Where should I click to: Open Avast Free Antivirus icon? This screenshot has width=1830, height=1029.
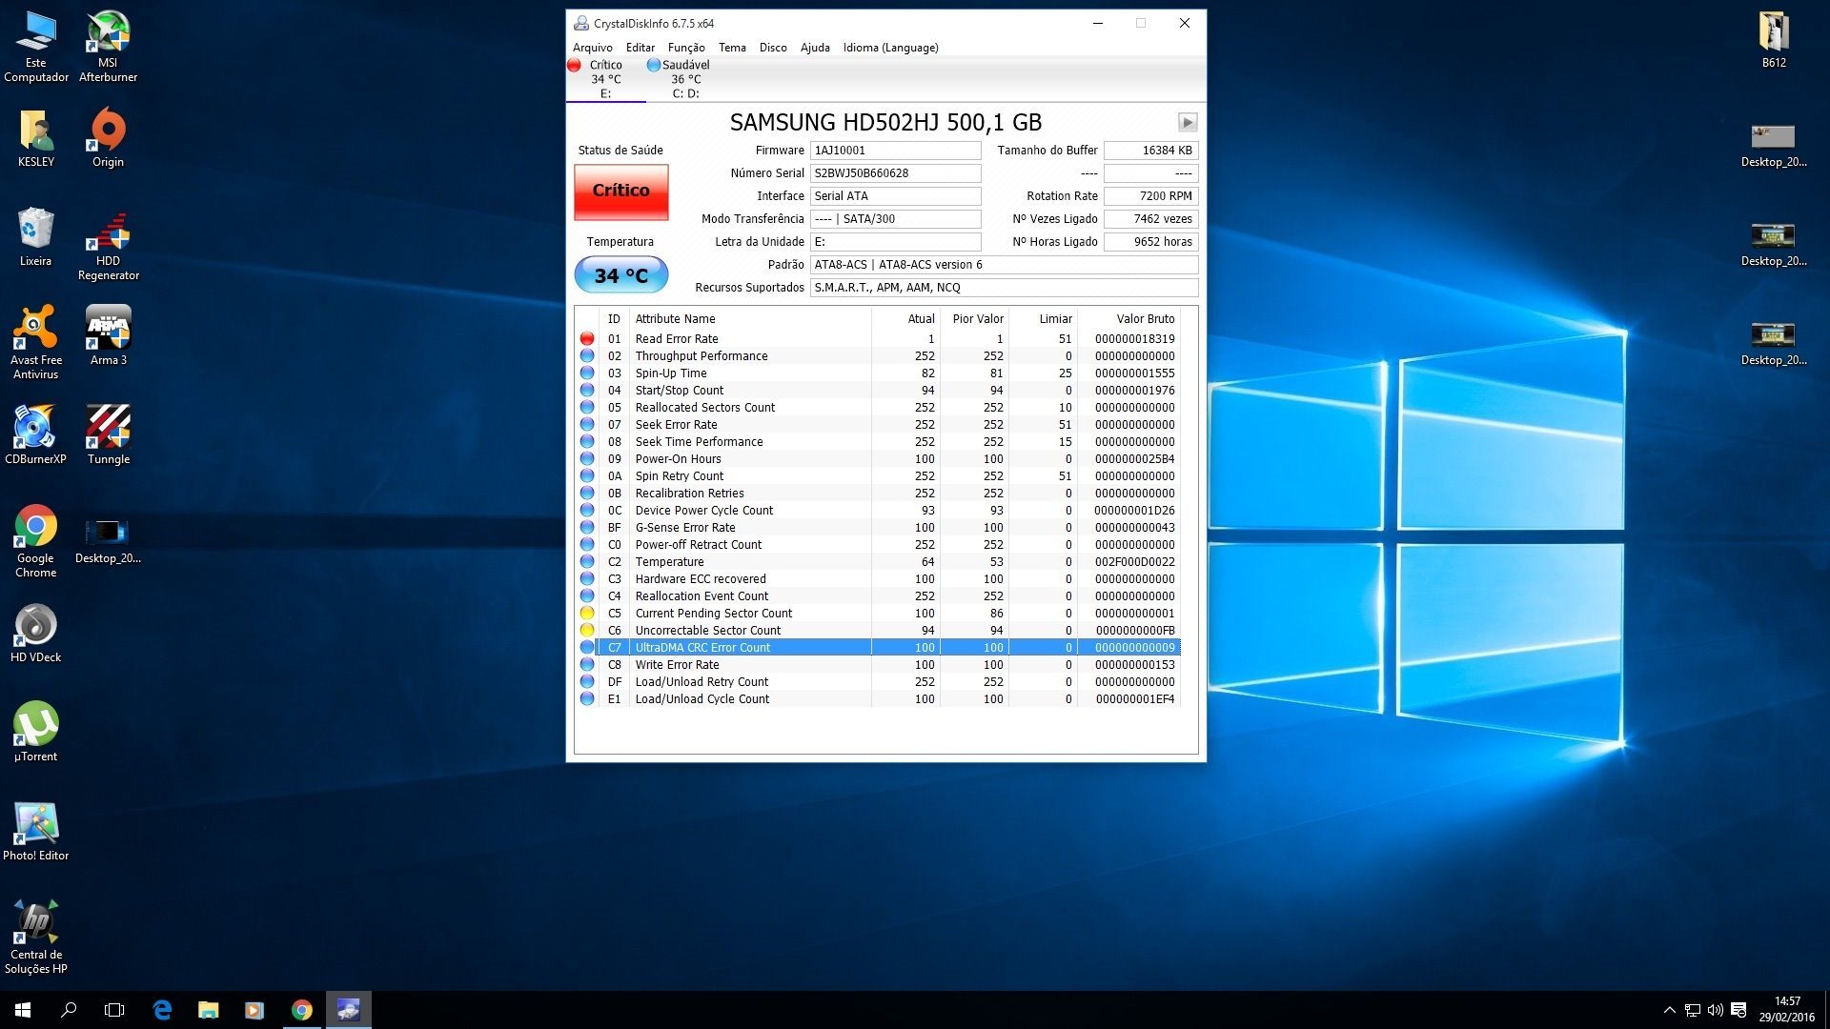36,343
